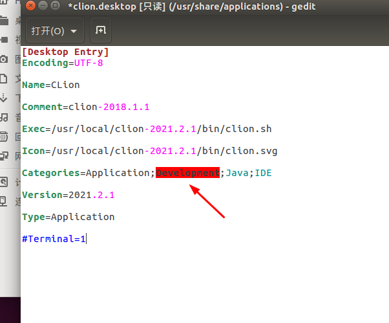The image size is (389, 323).
Task: Click the word Java in the Categories line
Action: (237, 173)
